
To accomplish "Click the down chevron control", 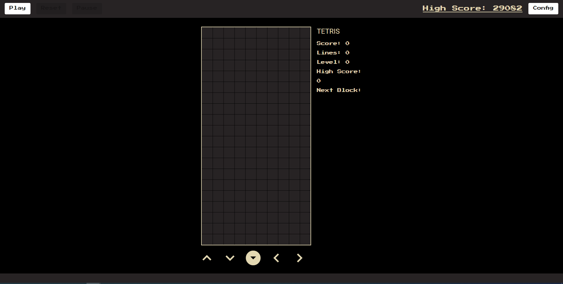I will [230, 258].
